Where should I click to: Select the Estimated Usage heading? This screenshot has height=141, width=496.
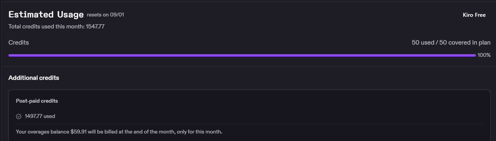point(46,14)
